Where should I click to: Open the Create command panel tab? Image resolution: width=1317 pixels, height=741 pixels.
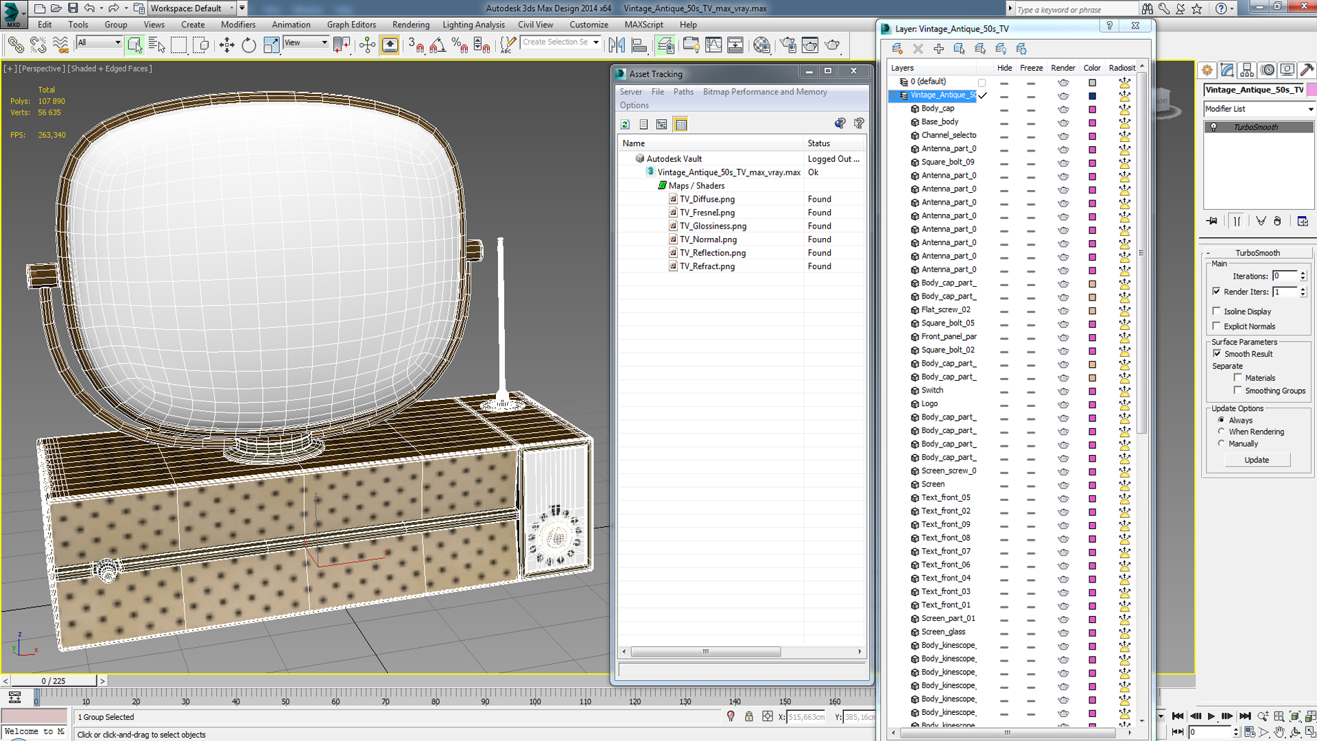[x=1207, y=70]
